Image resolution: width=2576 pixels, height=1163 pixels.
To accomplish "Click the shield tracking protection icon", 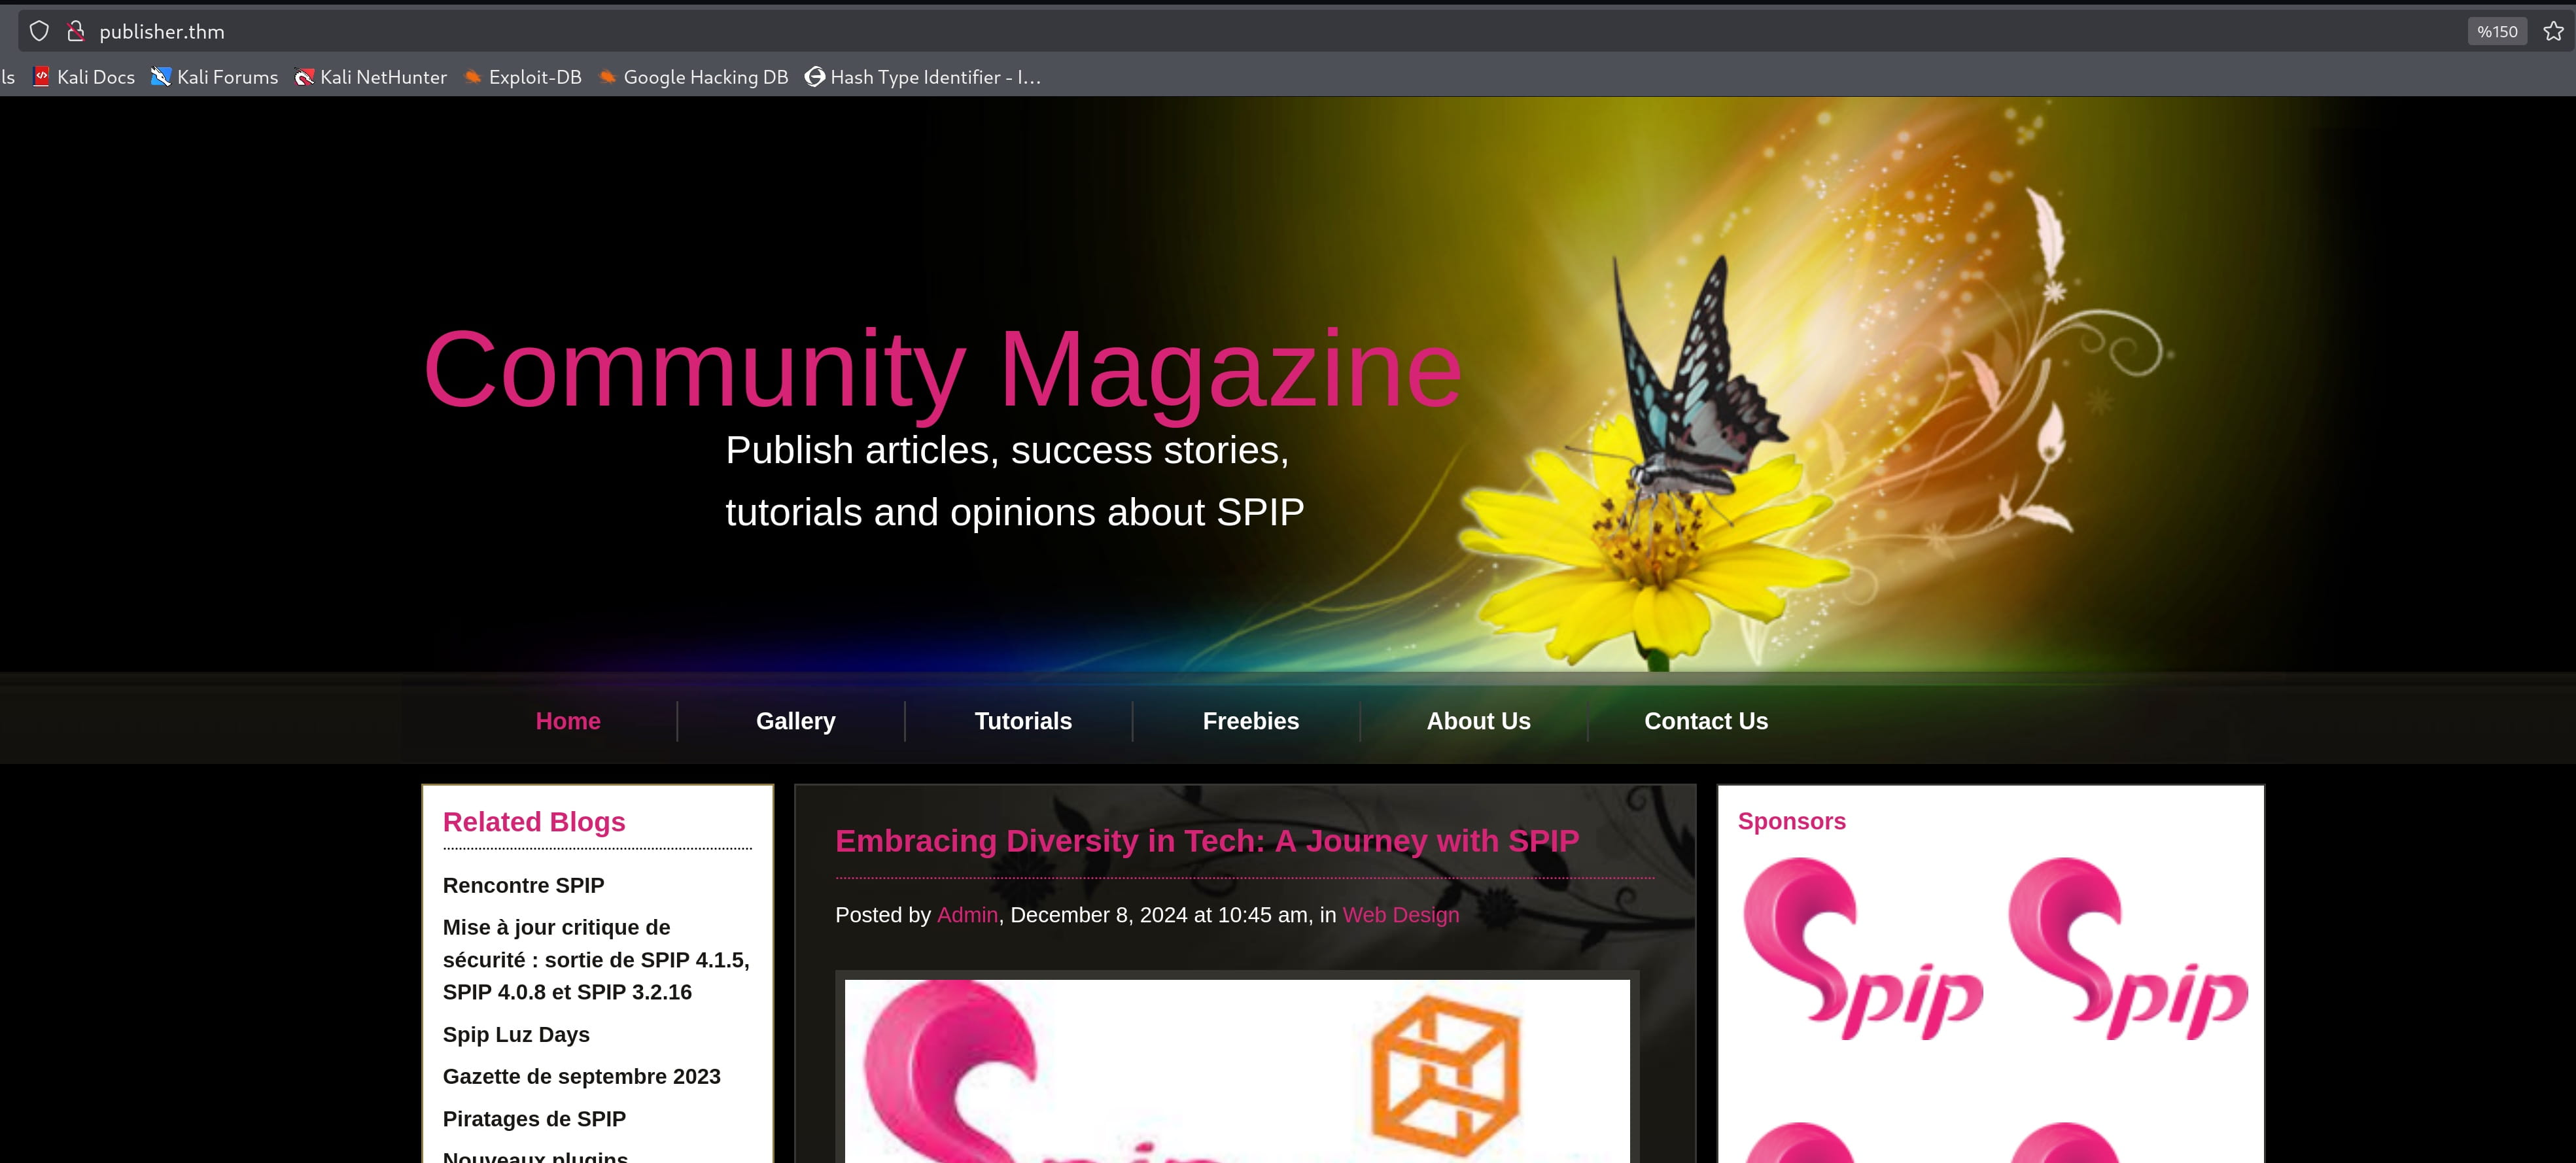I will click(x=39, y=31).
